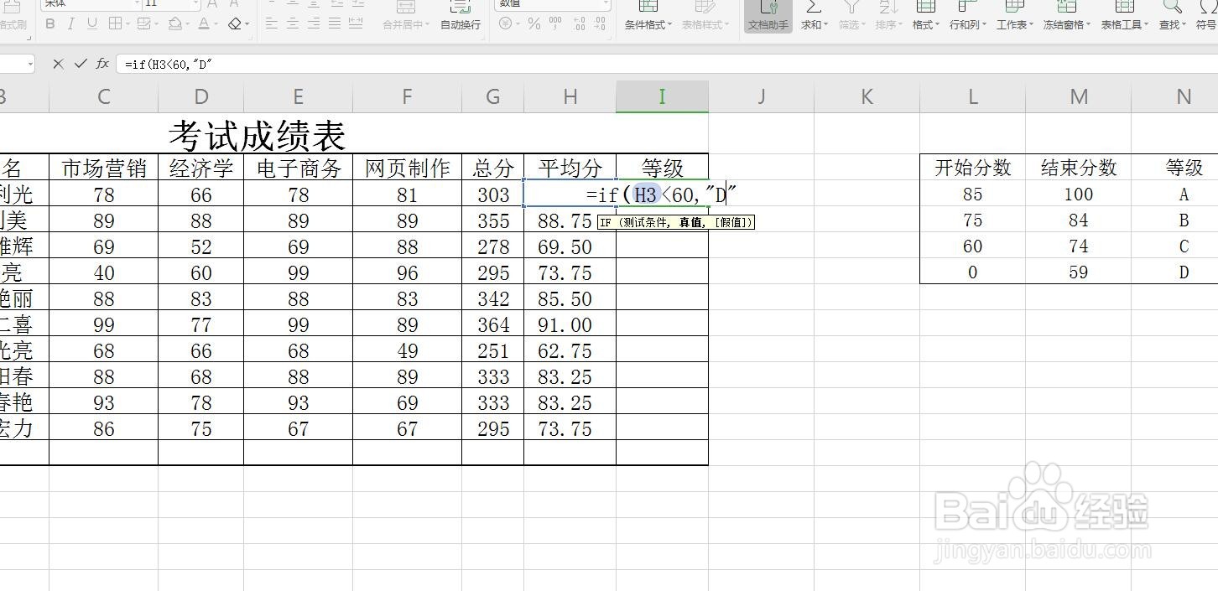Viewport: 1218px width, 591px height.
Task: Click Freeze Panes (冻结窗格) button
Action: (x=1066, y=16)
